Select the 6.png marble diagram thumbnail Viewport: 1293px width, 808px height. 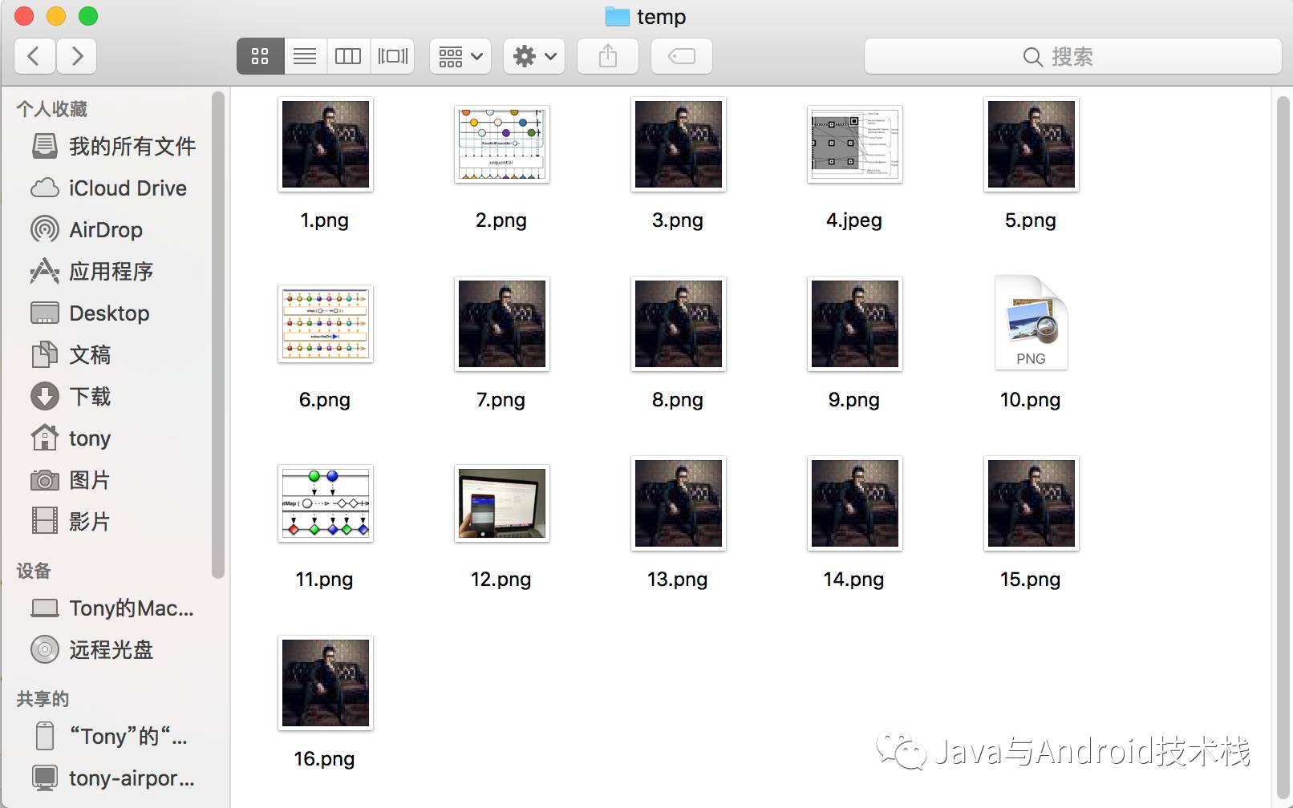click(326, 324)
